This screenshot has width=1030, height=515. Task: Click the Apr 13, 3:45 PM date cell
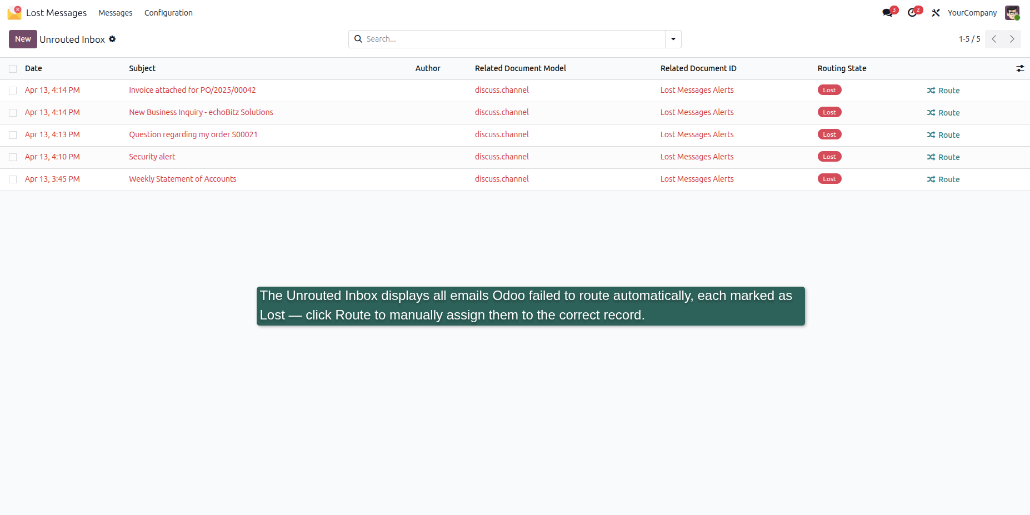pos(52,179)
